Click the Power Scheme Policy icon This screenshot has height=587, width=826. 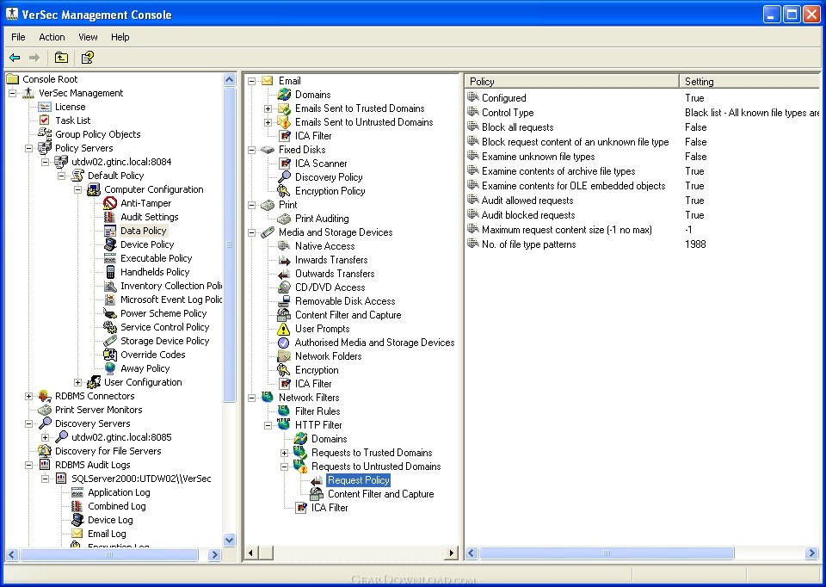pyautogui.click(x=110, y=313)
